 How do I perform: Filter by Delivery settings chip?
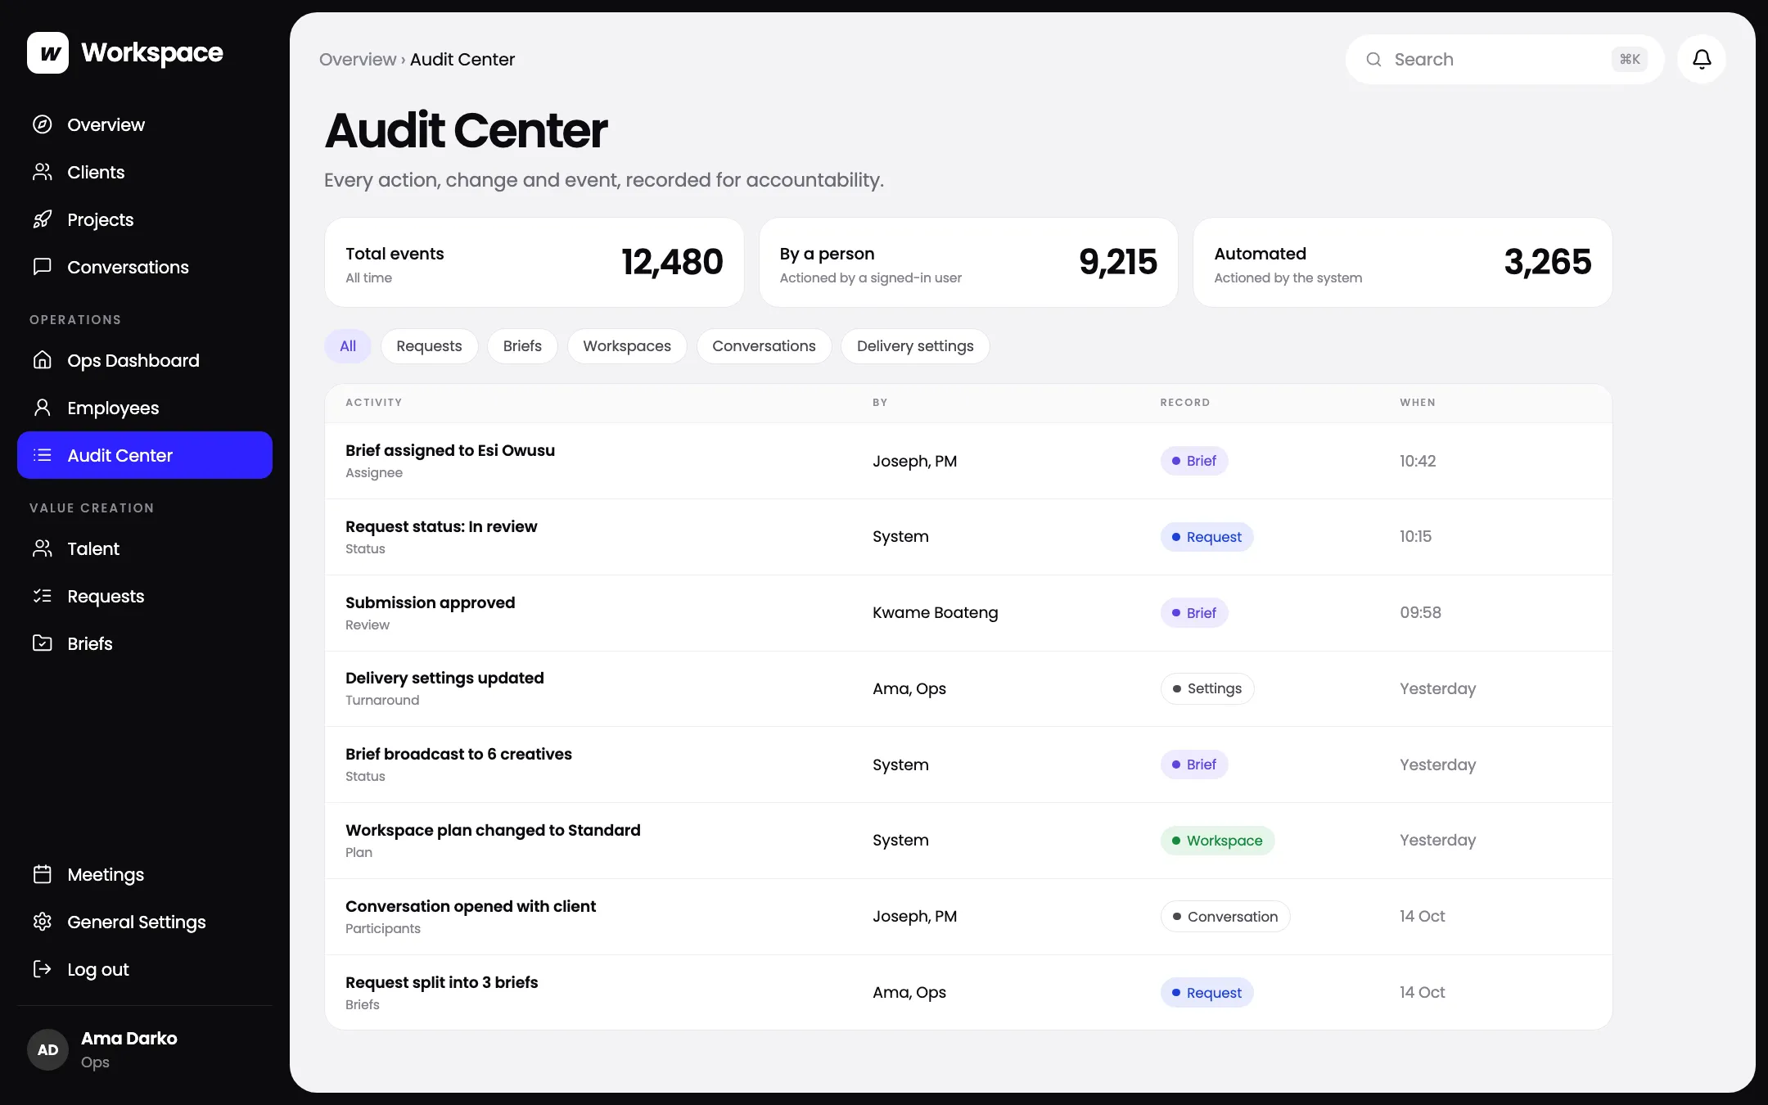[x=915, y=346]
